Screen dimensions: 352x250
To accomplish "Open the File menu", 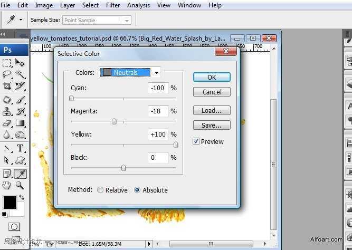I will 5,5.
